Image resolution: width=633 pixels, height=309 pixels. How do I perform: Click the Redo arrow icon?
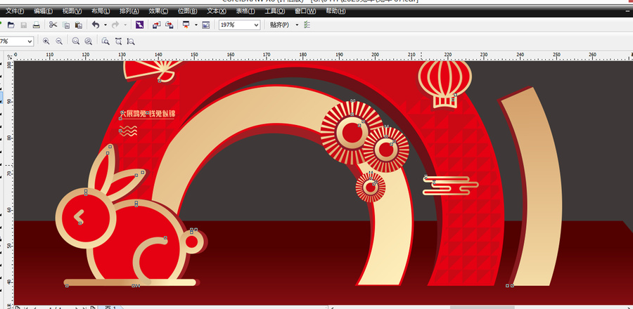click(115, 25)
